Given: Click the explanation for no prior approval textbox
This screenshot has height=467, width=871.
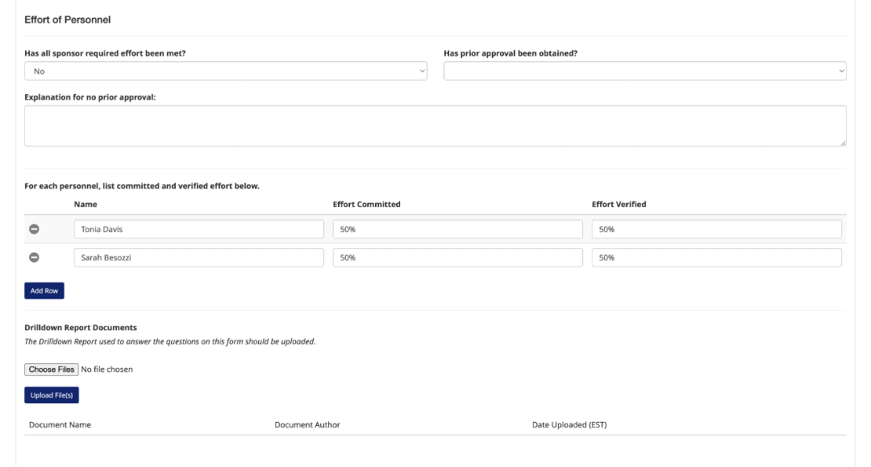Looking at the screenshot, I should 435,126.
